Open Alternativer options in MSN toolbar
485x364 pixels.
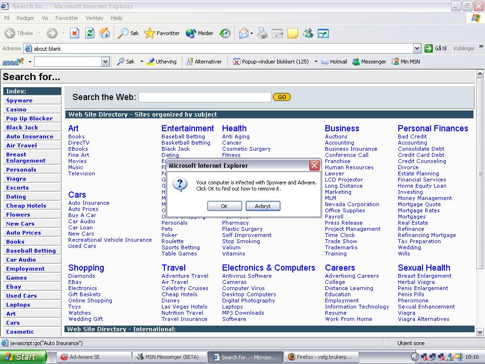(x=204, y=62)
